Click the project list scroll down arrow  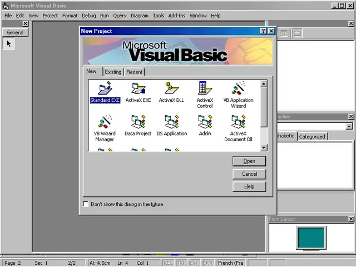[263, 147]
